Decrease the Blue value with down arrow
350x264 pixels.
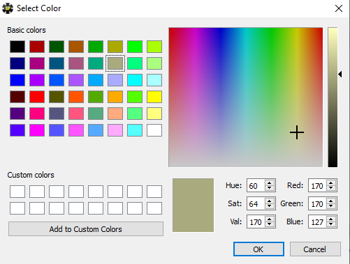coord(331,224)
